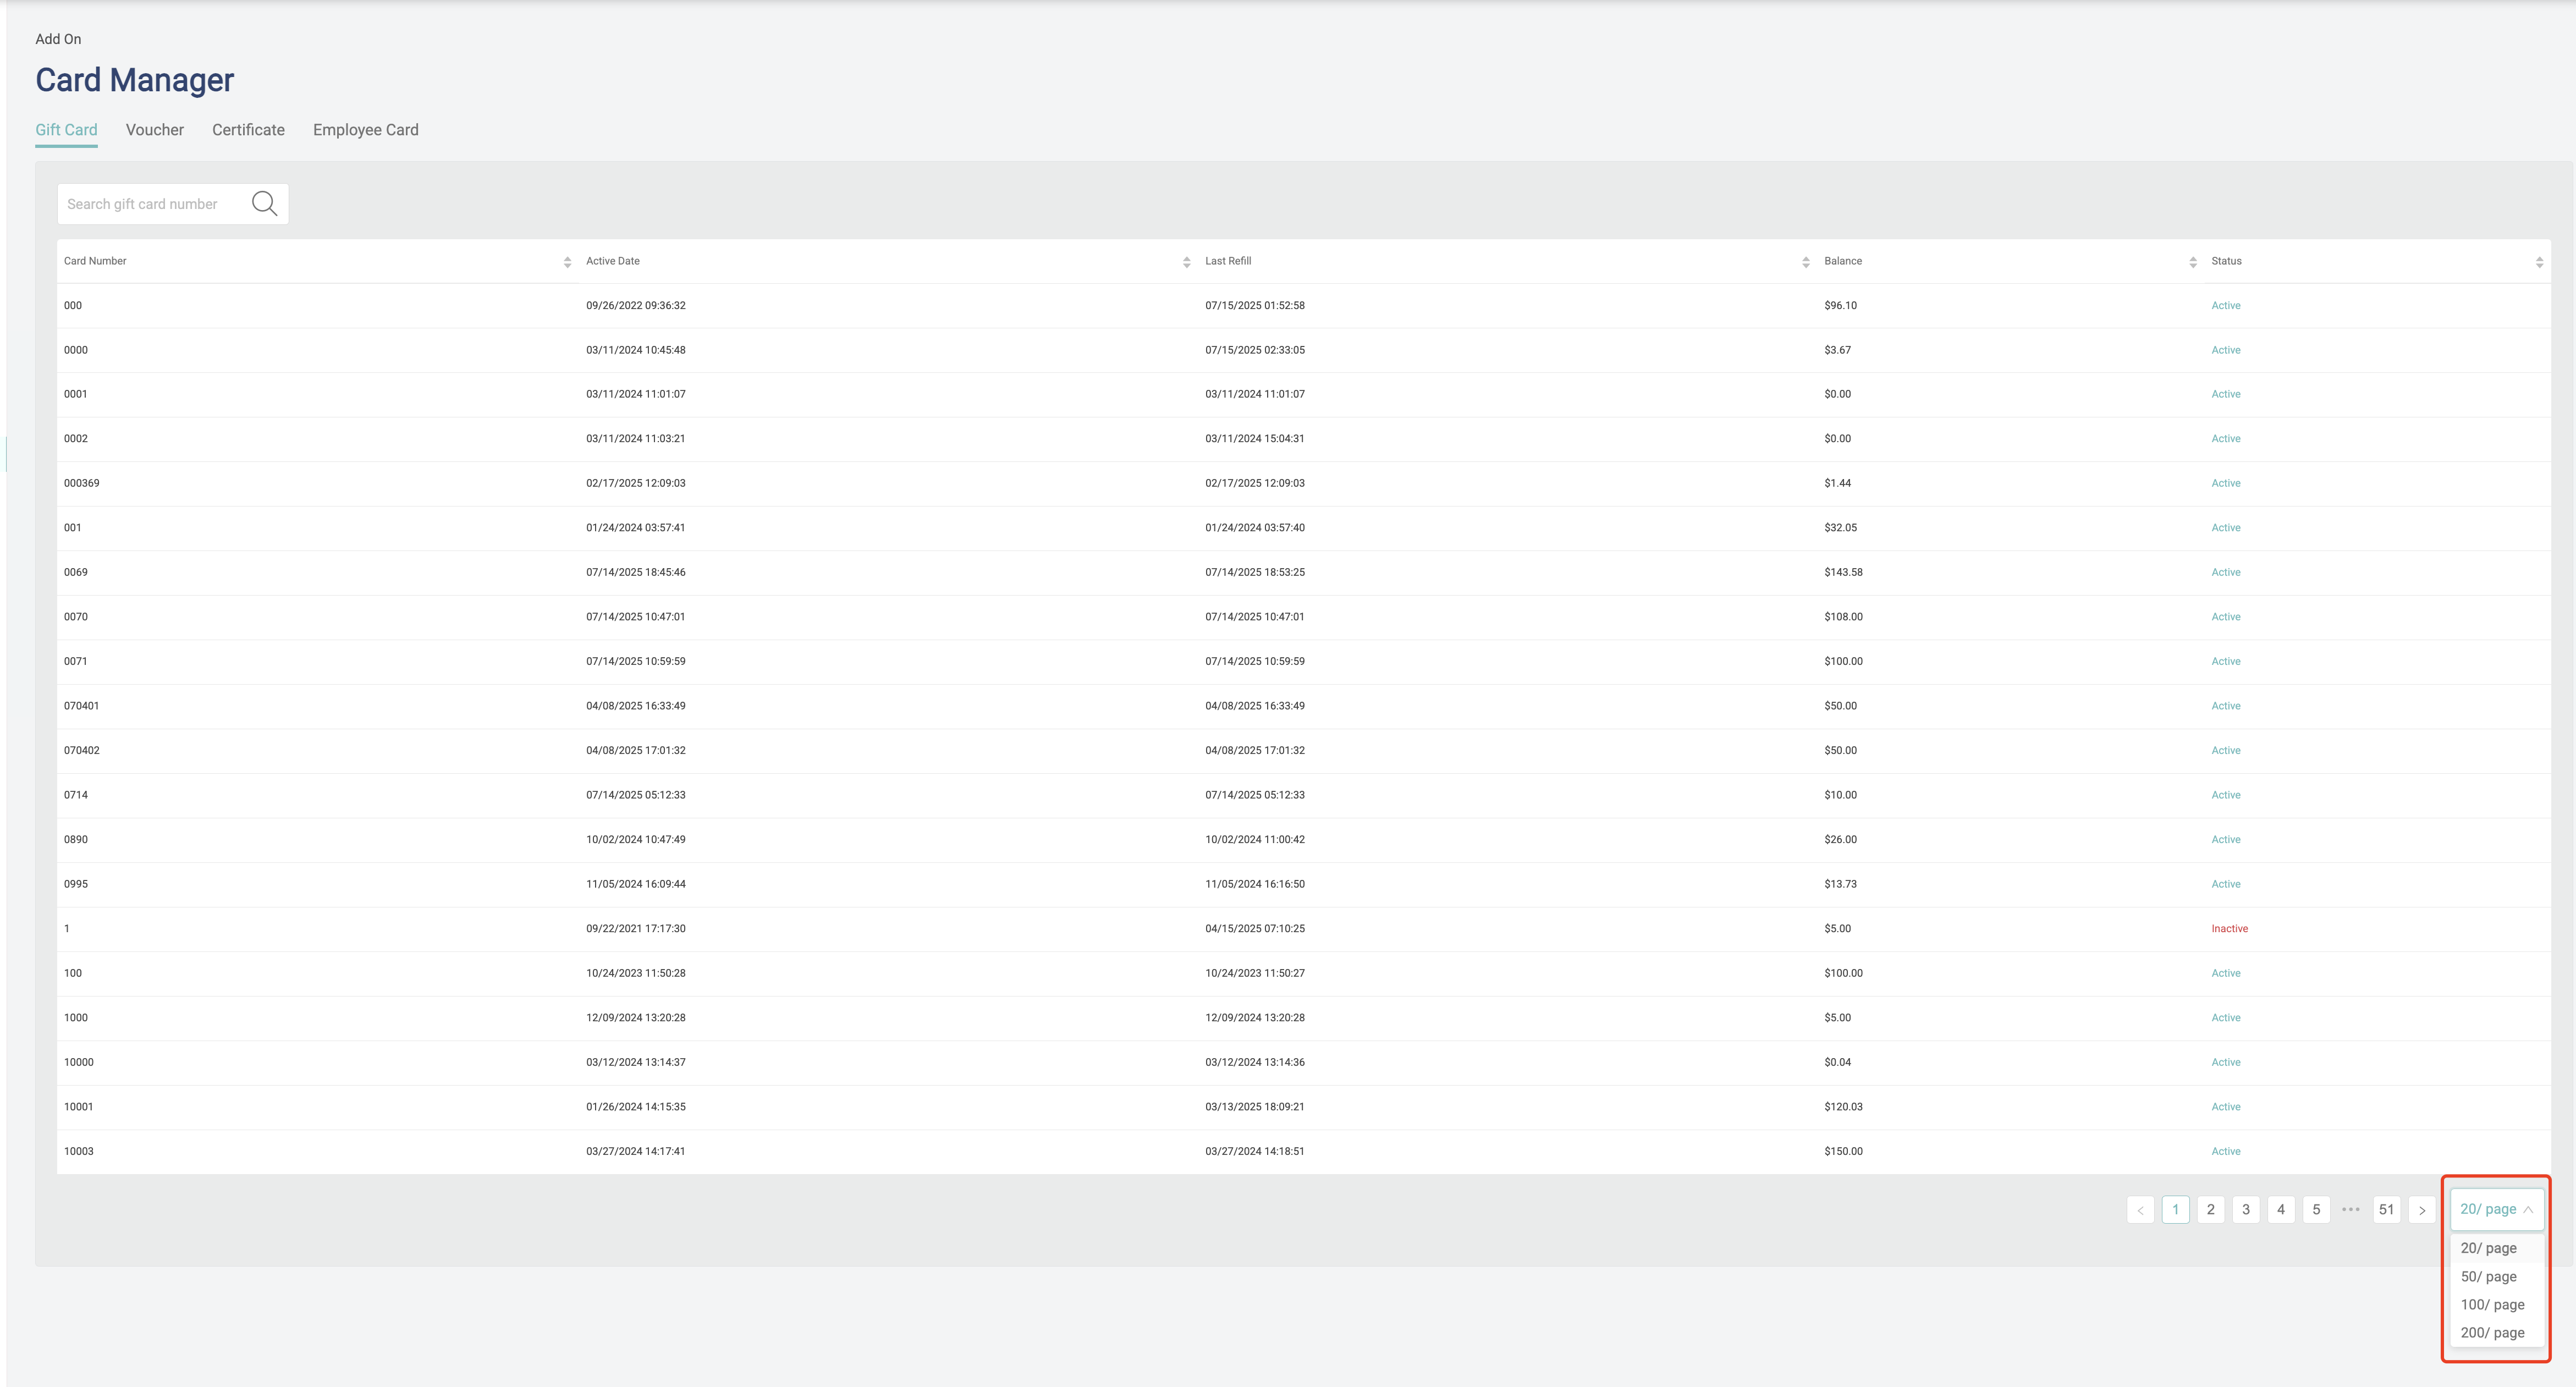
Task: Select card number 10003
Action: (79, 1151)
